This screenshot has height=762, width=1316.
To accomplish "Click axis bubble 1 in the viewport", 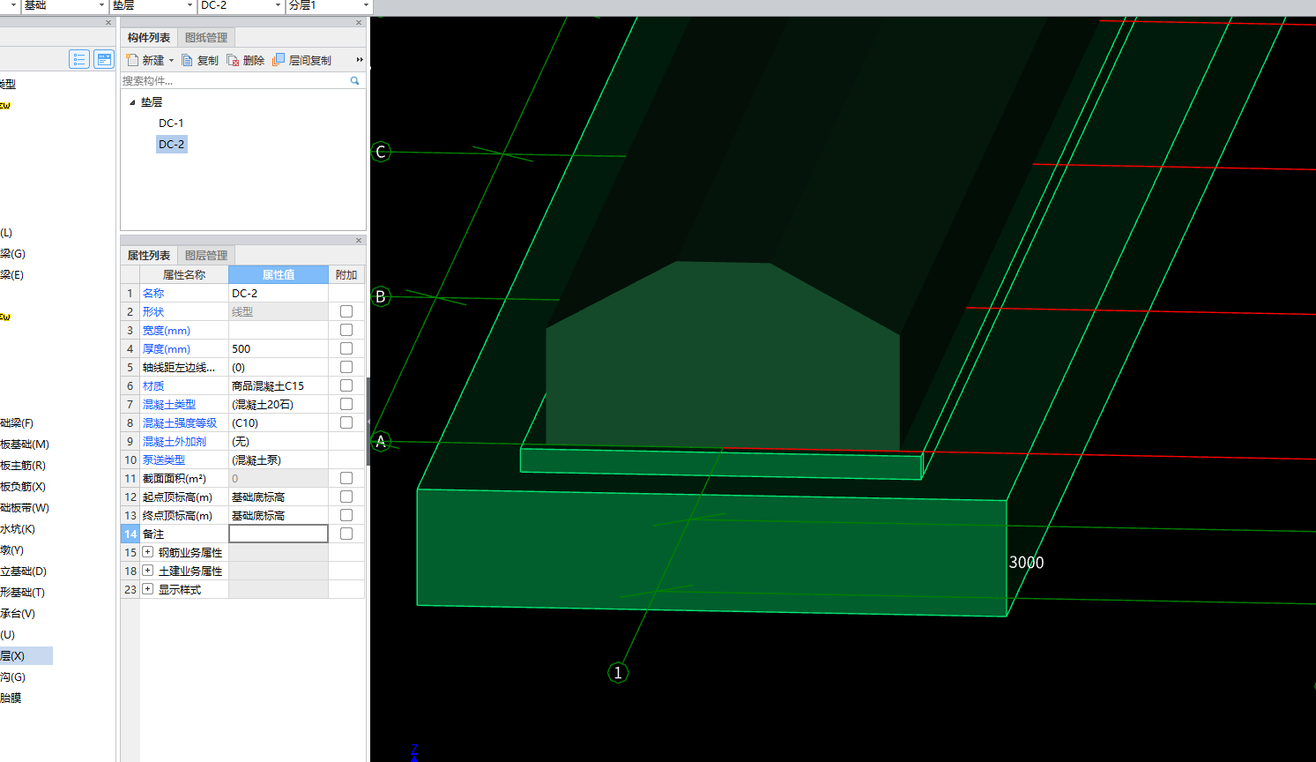I will pos(618,673).
